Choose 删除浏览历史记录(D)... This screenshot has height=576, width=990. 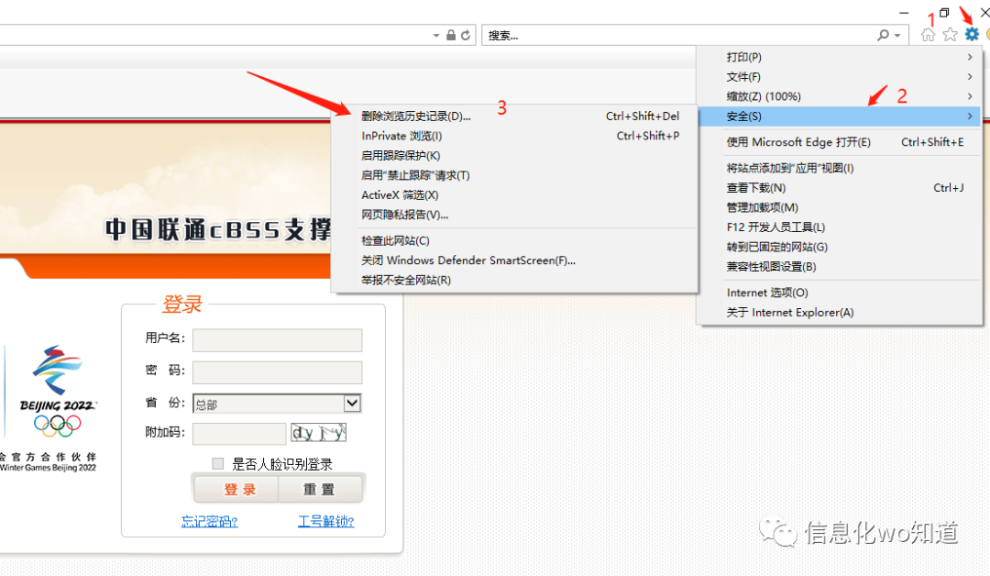point(514,116)
